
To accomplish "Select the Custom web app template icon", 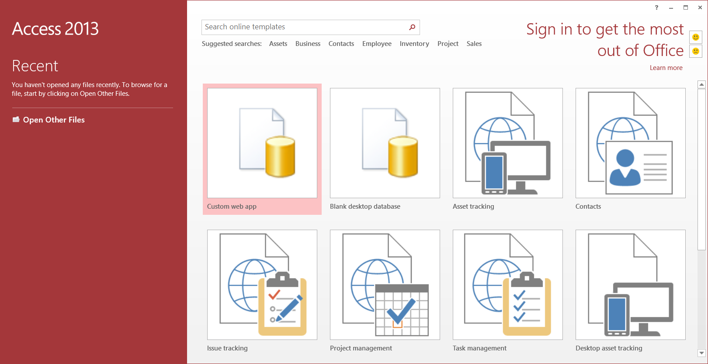I will (x=262, y=143).
